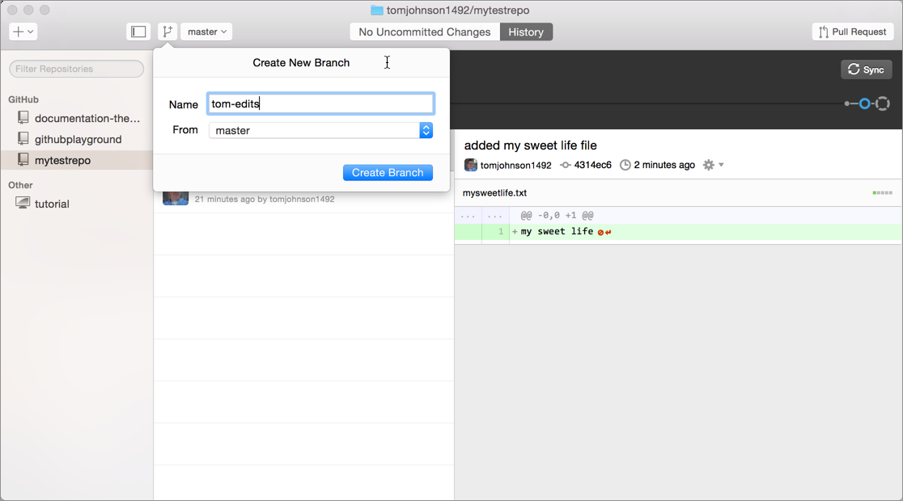Open the From branch dropdown
This screenshot has width=903, height=501.
[320, 130]
